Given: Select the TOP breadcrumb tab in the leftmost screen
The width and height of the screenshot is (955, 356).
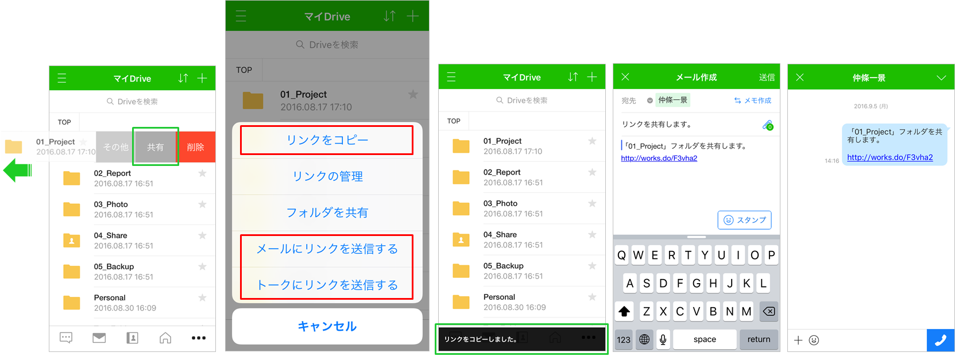Looking at the screenshot, I should tap(64, 122).
